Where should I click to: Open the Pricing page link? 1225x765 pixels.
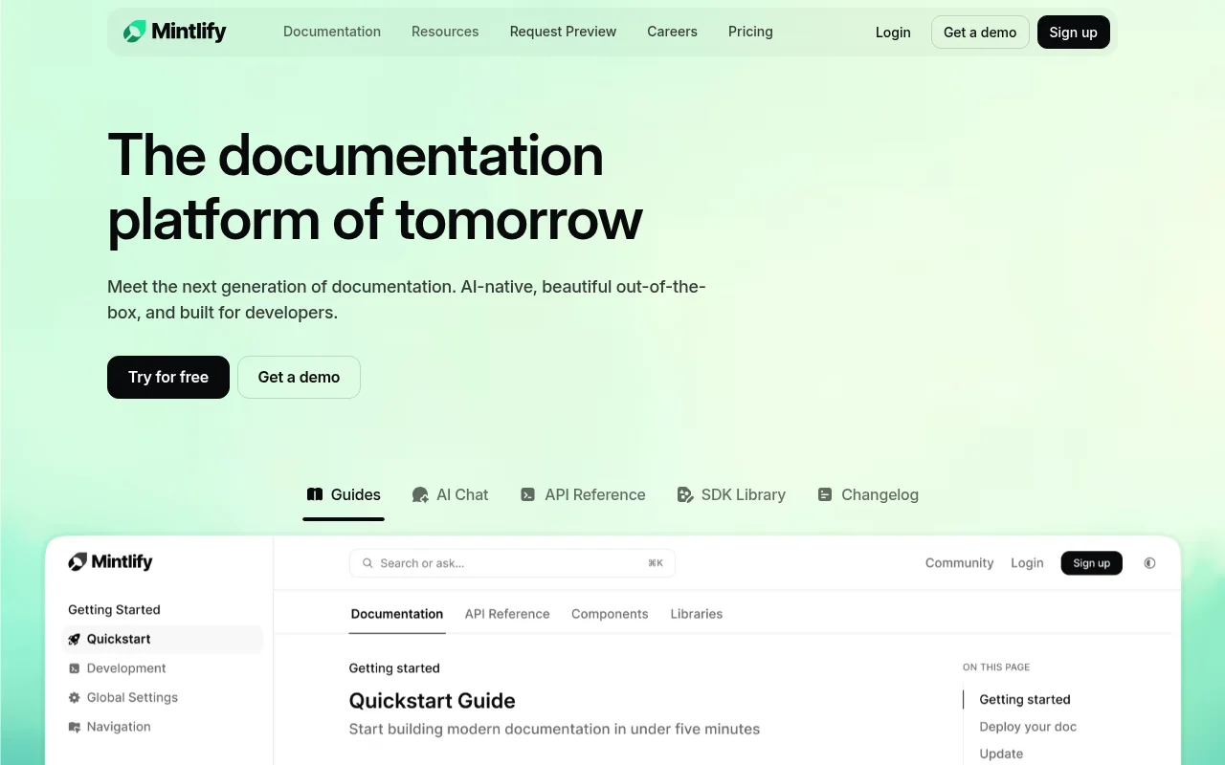[x=750, y=32]
